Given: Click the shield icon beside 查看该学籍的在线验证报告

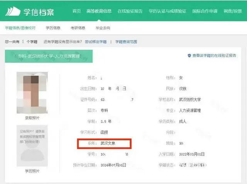Looking at the screenshot, I should 189,56.
